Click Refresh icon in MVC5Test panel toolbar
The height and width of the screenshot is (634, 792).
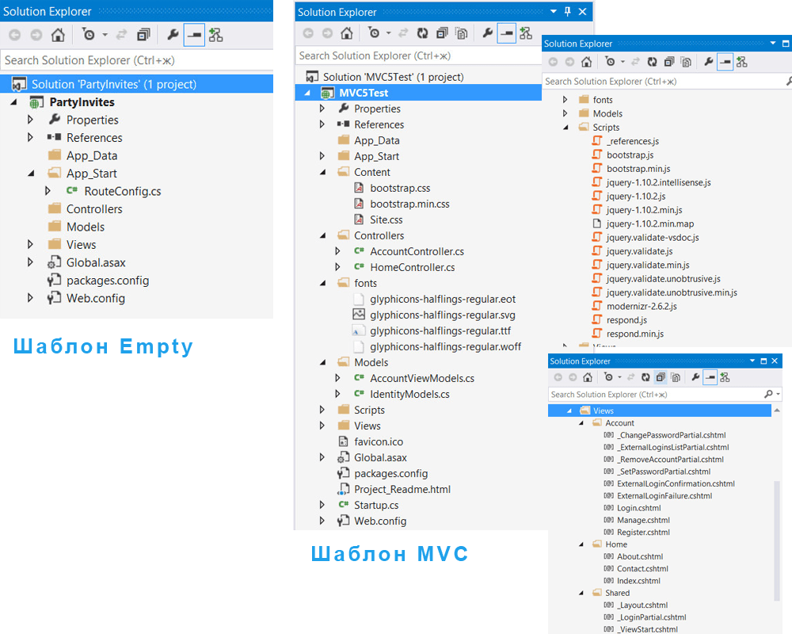pos(422,33)
